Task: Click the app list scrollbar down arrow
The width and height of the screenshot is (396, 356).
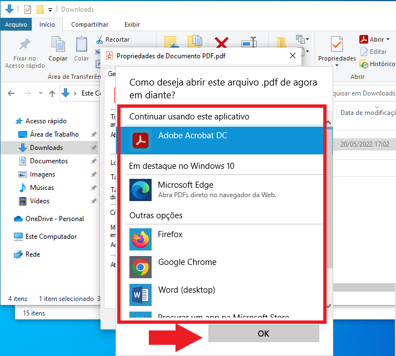Action: [329, 306]
